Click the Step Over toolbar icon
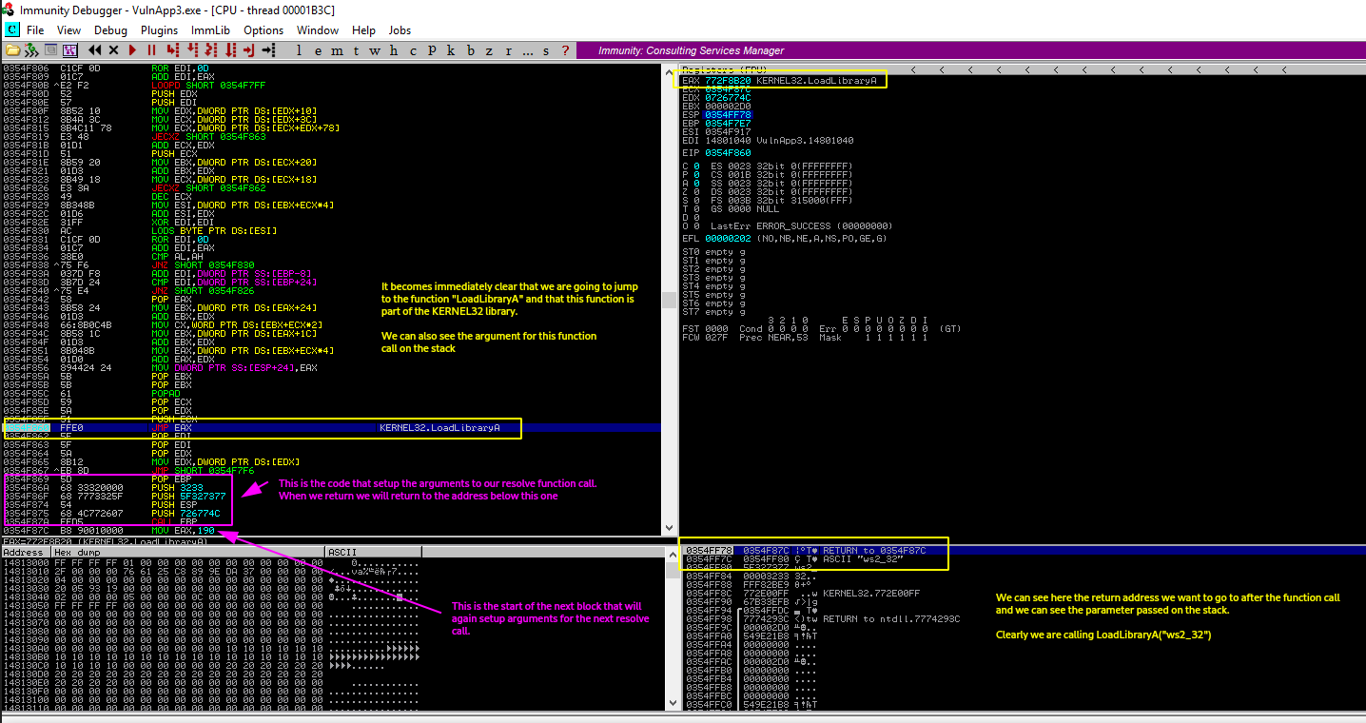Viewport: 1366px width, 723px height. pyautogui.click(x=191, y=49)
